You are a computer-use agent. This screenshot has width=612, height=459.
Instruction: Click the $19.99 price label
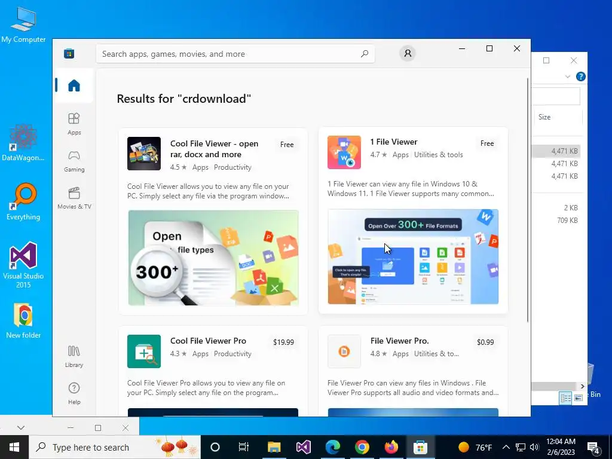[x=283, y=342]
